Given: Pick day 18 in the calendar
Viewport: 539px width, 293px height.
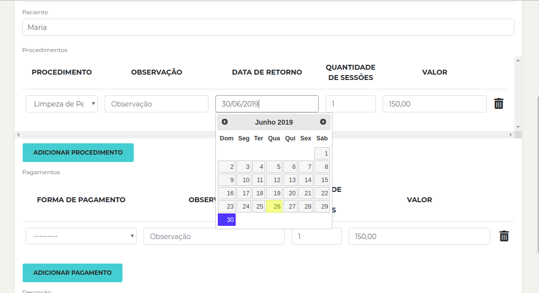Looking at the screenshot, I should point(259,193).
